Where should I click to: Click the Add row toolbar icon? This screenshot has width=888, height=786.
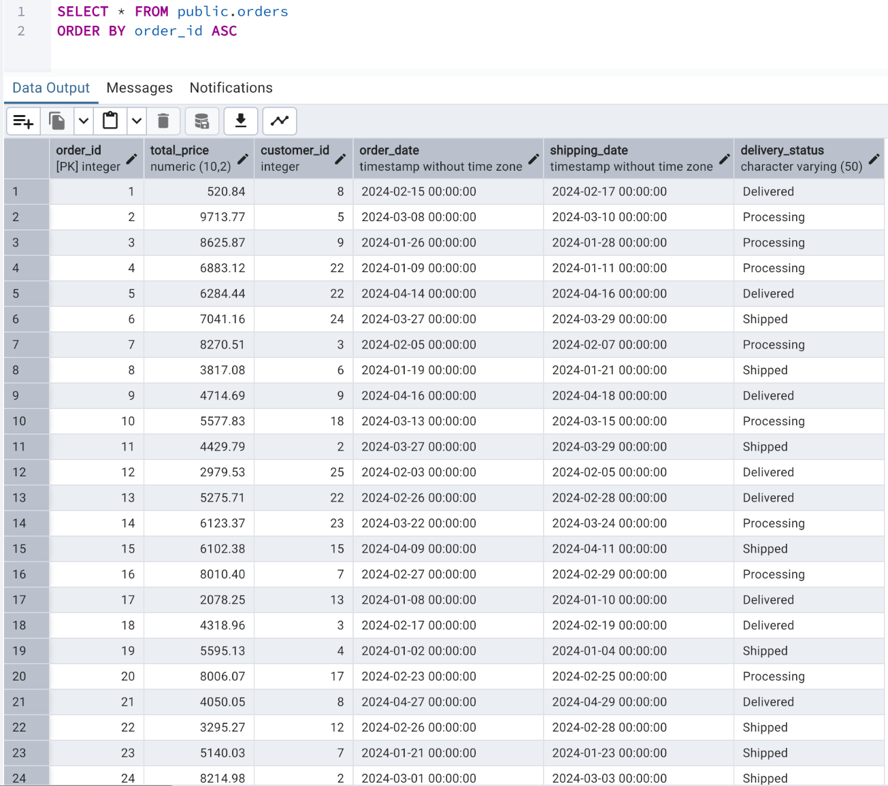coord(23,121)
